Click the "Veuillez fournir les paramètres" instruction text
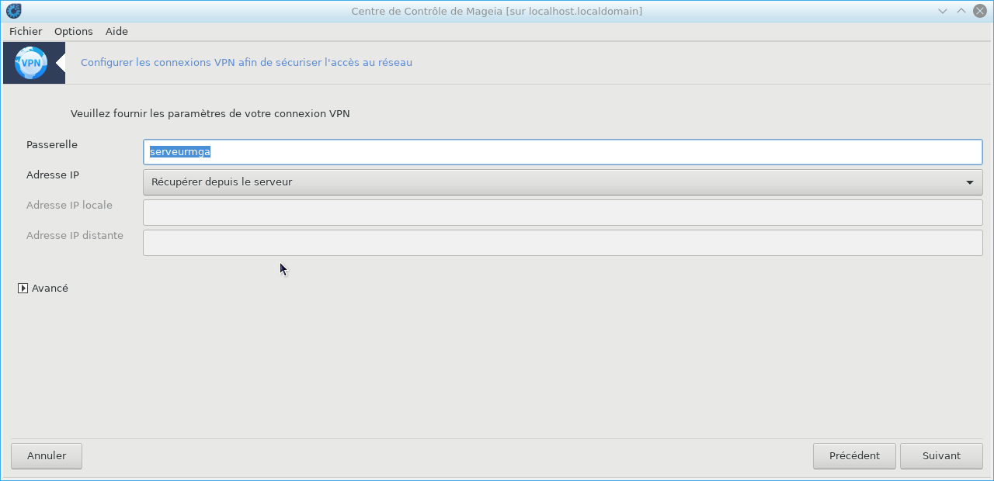 tap(210, 113)
